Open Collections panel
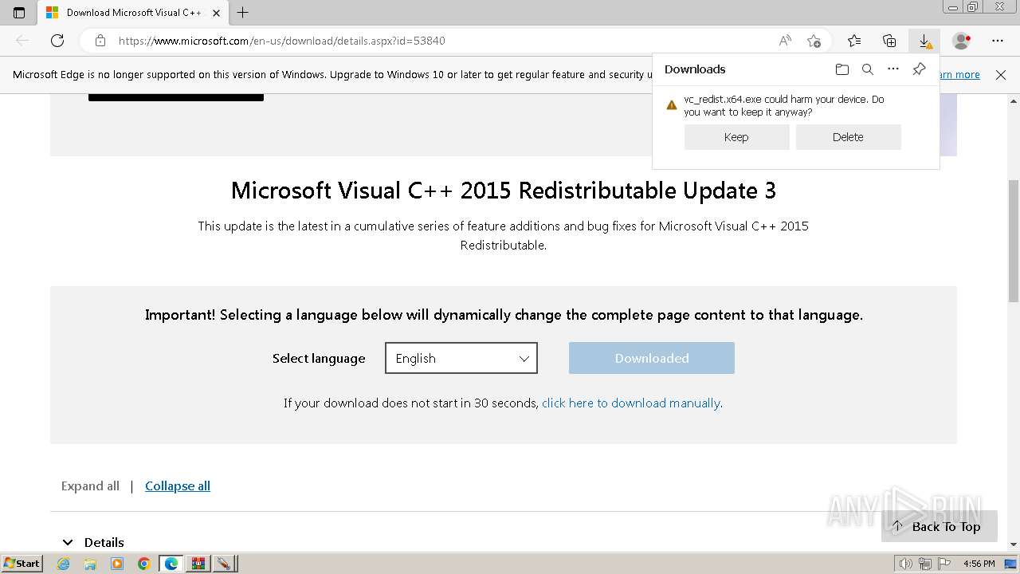Screen dimensions: 1020x574 (889, 41)
